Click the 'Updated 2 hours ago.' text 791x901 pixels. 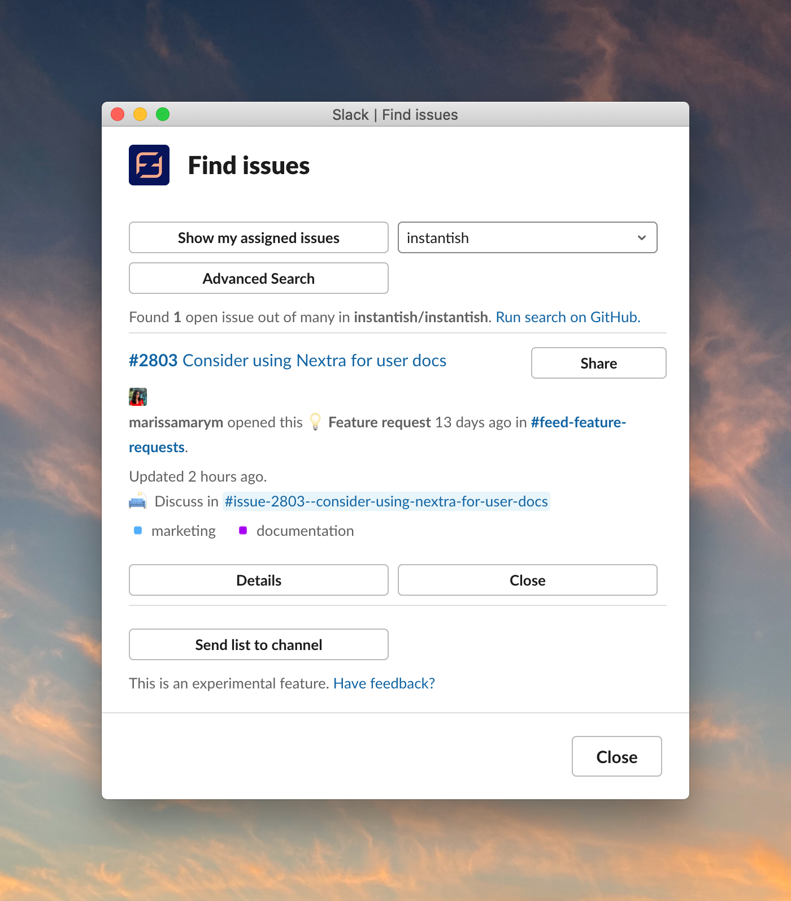[x=198, y=477]
